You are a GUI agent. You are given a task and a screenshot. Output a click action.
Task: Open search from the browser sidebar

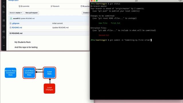4,7
